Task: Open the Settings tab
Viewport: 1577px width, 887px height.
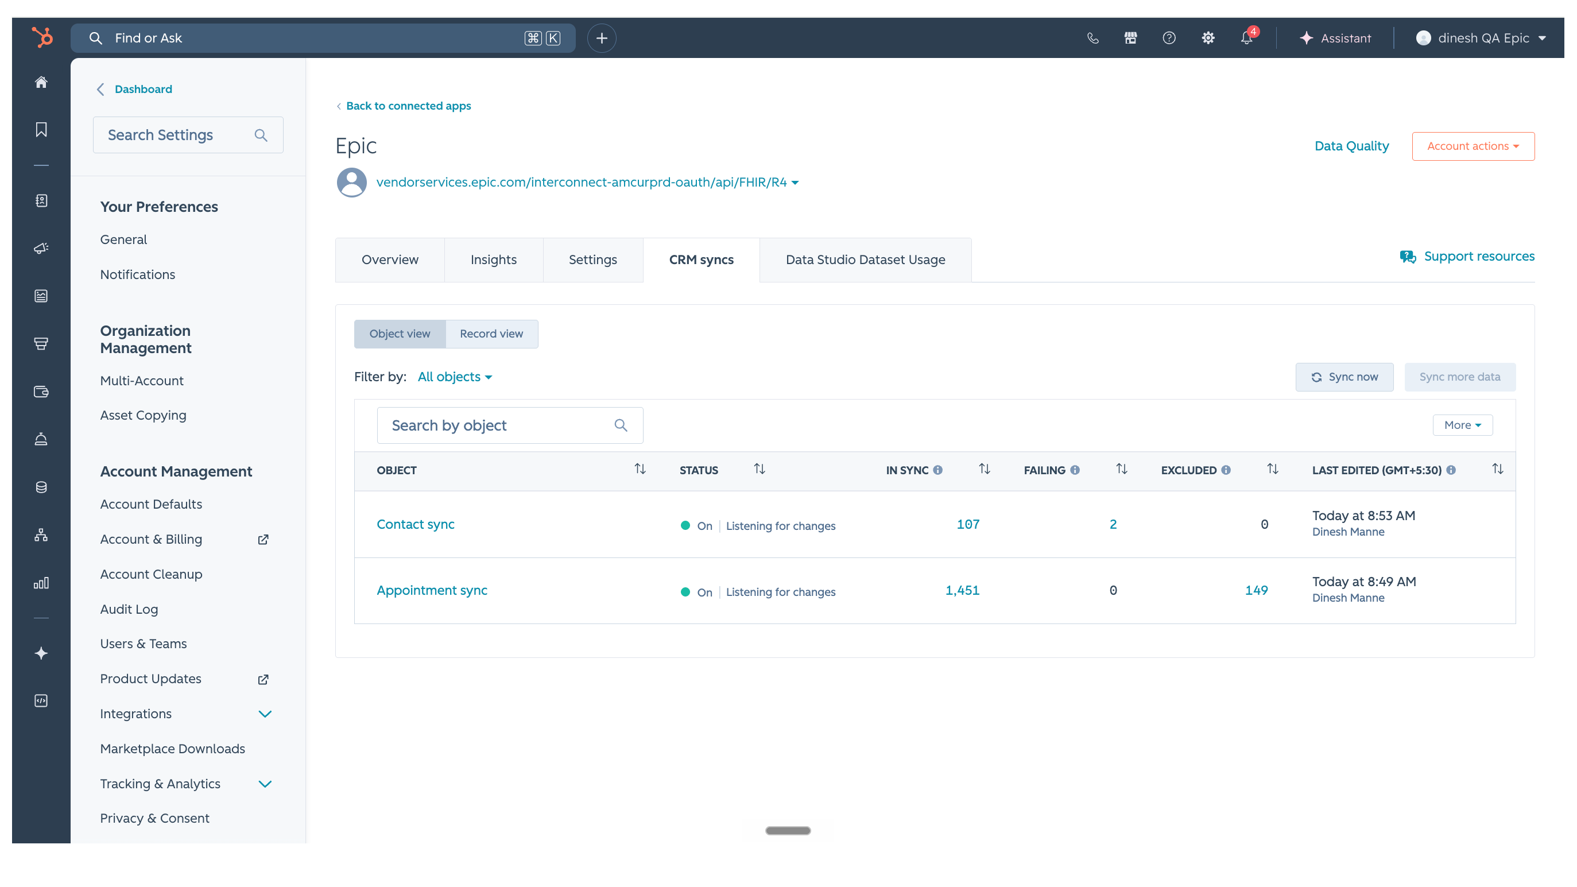Action: point(592,259)
